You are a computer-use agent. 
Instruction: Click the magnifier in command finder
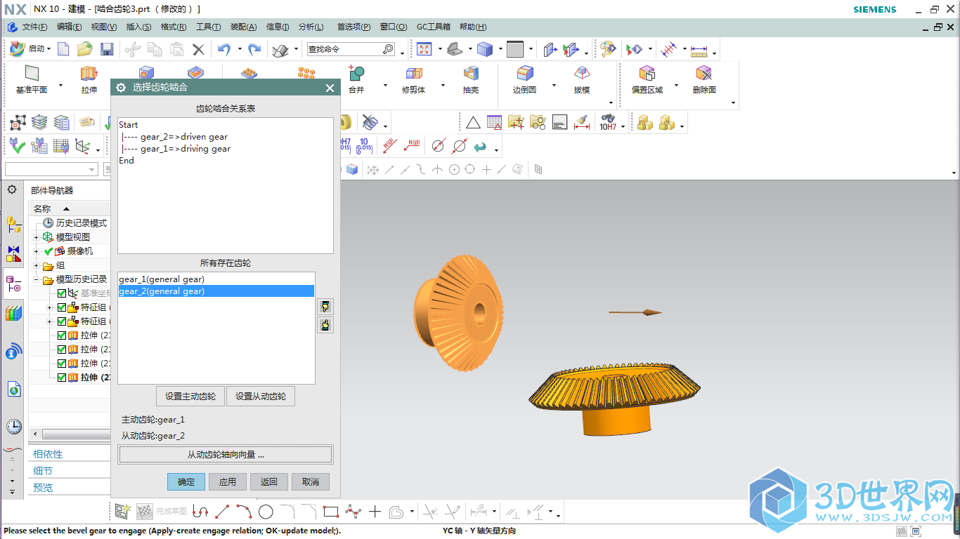[x=388, y=49]
